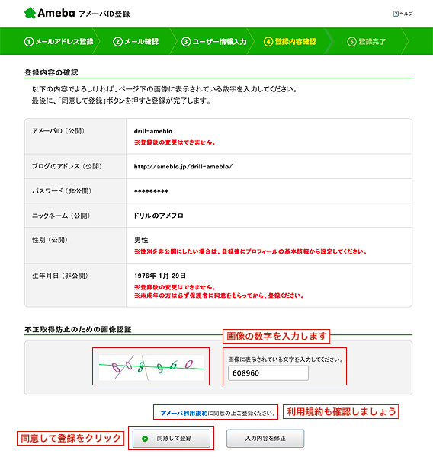Select step 1 メールアドレス登録

59,42
